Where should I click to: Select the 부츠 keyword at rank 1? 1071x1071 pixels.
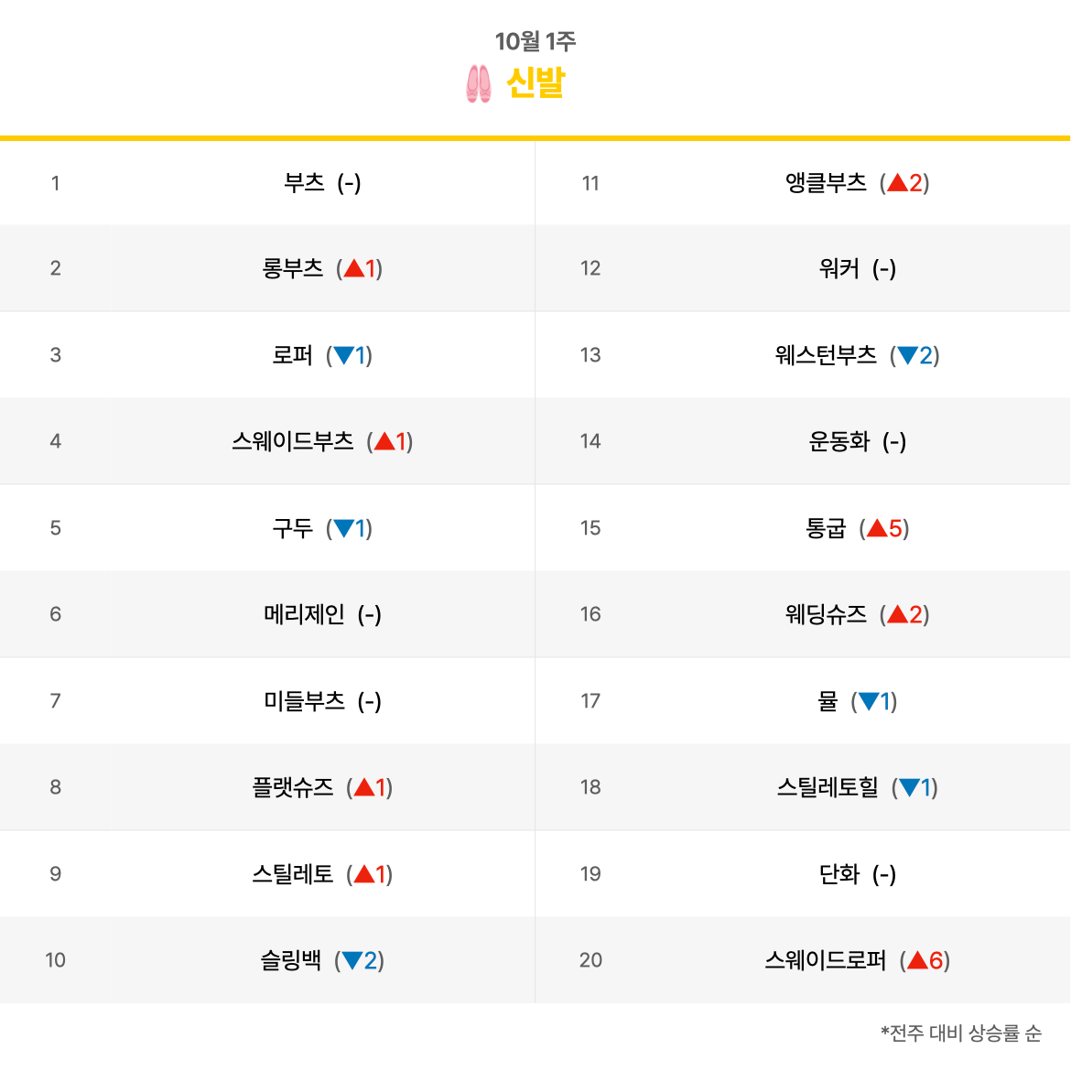pyautogui.click(x=304, y=183)
